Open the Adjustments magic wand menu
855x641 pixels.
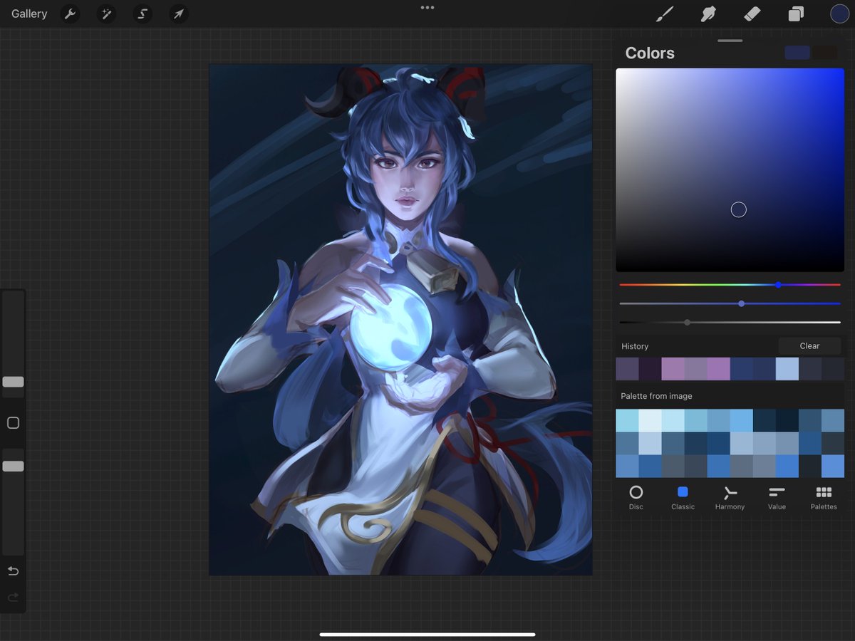pyautogui.click(x=106, y=14)
